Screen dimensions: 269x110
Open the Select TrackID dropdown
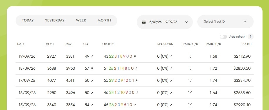click(x=225, y=22)
